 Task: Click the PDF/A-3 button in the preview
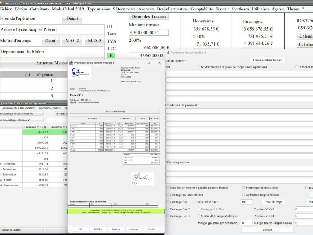tap(98, 229)
